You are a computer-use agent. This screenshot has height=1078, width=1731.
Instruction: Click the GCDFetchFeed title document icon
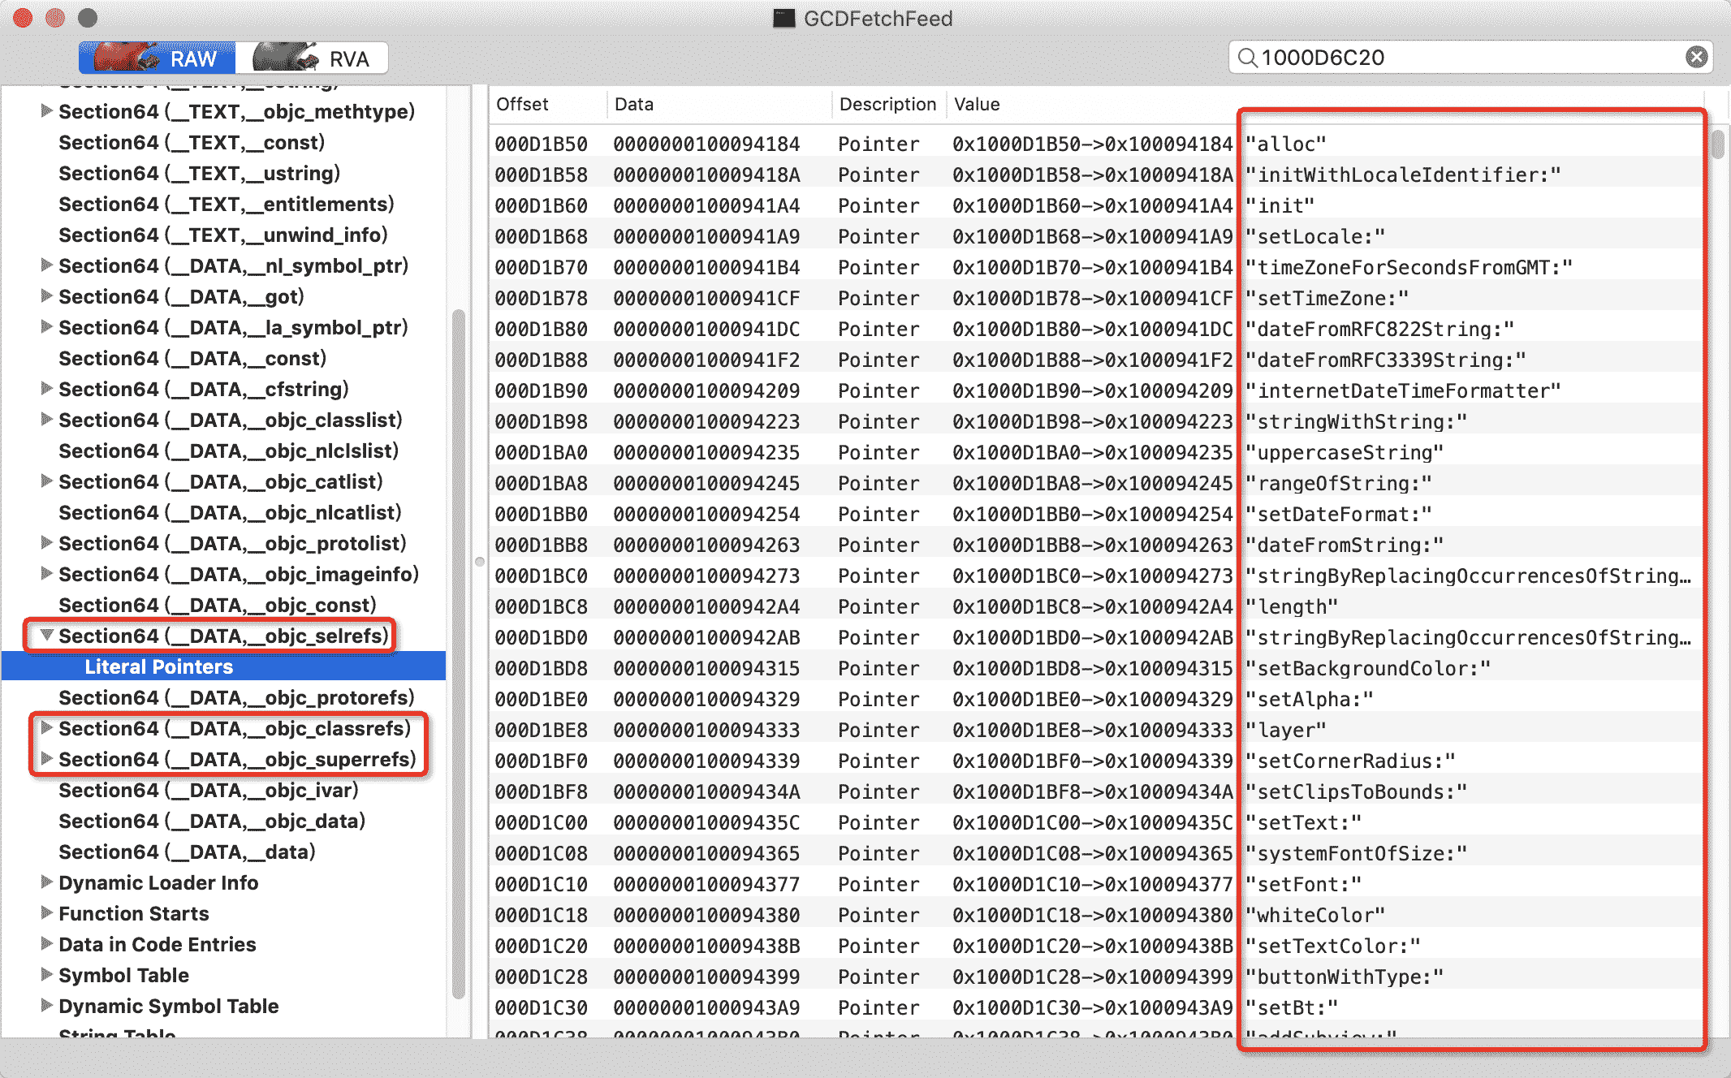click(783, 18)
